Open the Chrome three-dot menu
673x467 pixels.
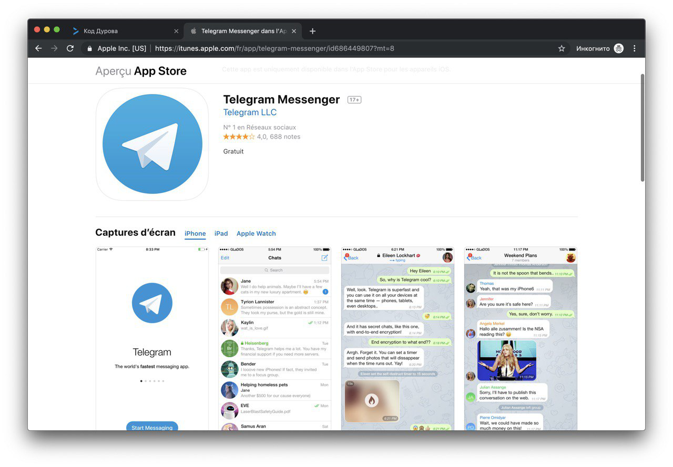tap(635, 48)
